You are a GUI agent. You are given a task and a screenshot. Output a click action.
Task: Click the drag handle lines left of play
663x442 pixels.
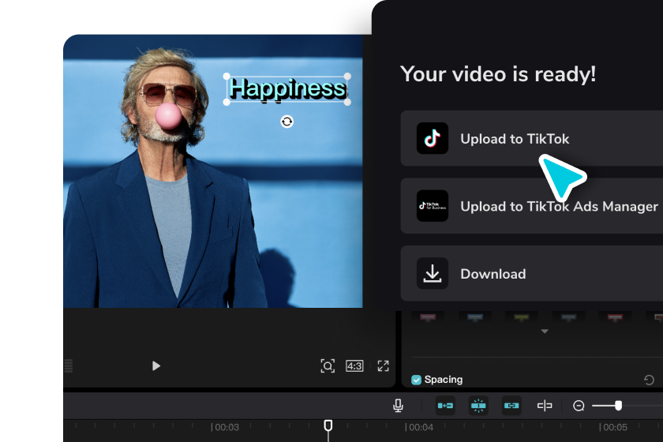click(69, 366)
